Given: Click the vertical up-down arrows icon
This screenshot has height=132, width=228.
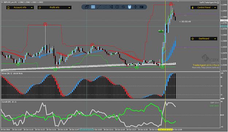Looking at the screenshot, I should click(135, 7).
